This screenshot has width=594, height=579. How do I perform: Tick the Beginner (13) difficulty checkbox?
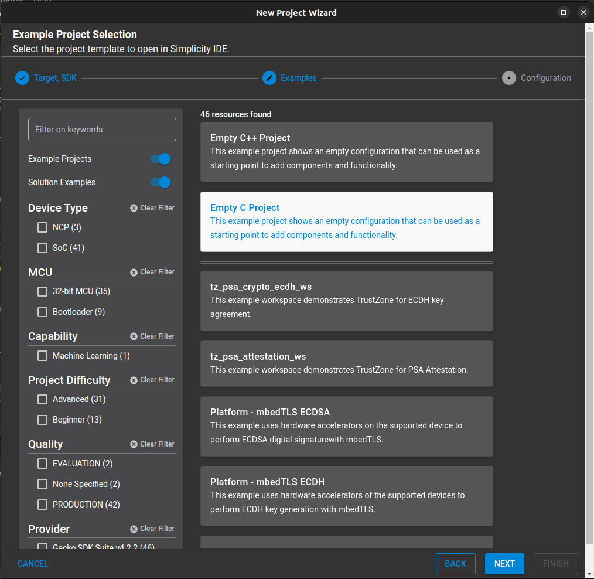(42, 420)
